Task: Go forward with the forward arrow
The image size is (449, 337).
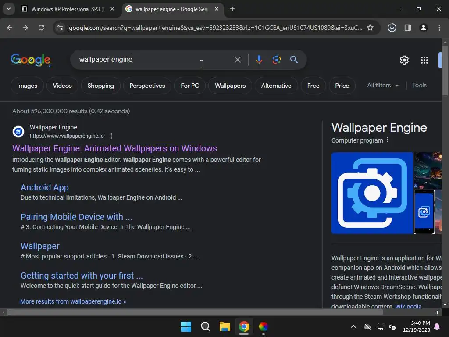Action: [25, 28]
